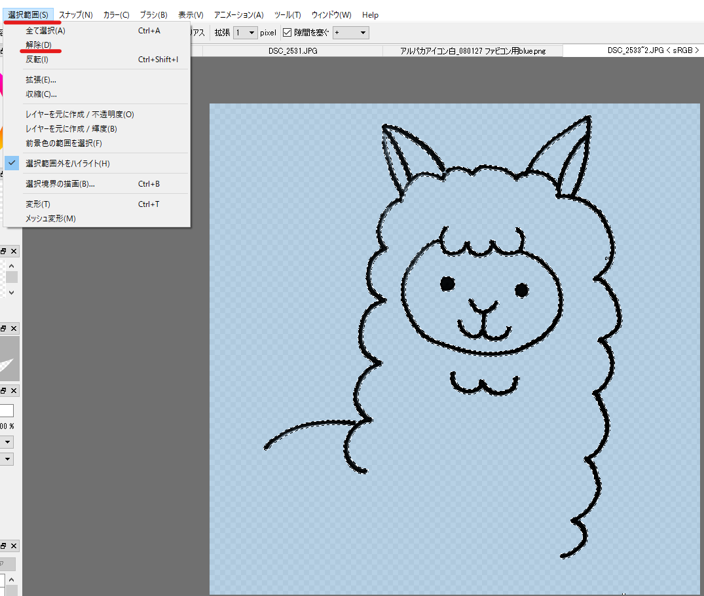Screen dimensions: 704x596
Task: Toggle the 隙間を塞ぐ checkbox
Action: click(x=287, y=33)
